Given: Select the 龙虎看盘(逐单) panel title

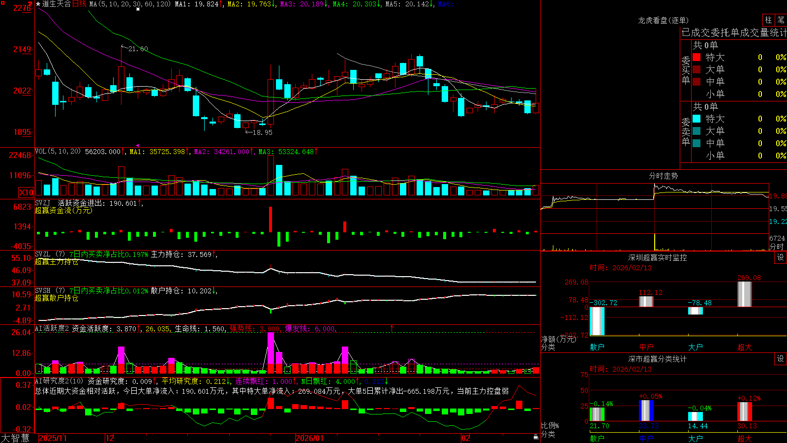Looking at the screenshot, I should coord(663,20).
